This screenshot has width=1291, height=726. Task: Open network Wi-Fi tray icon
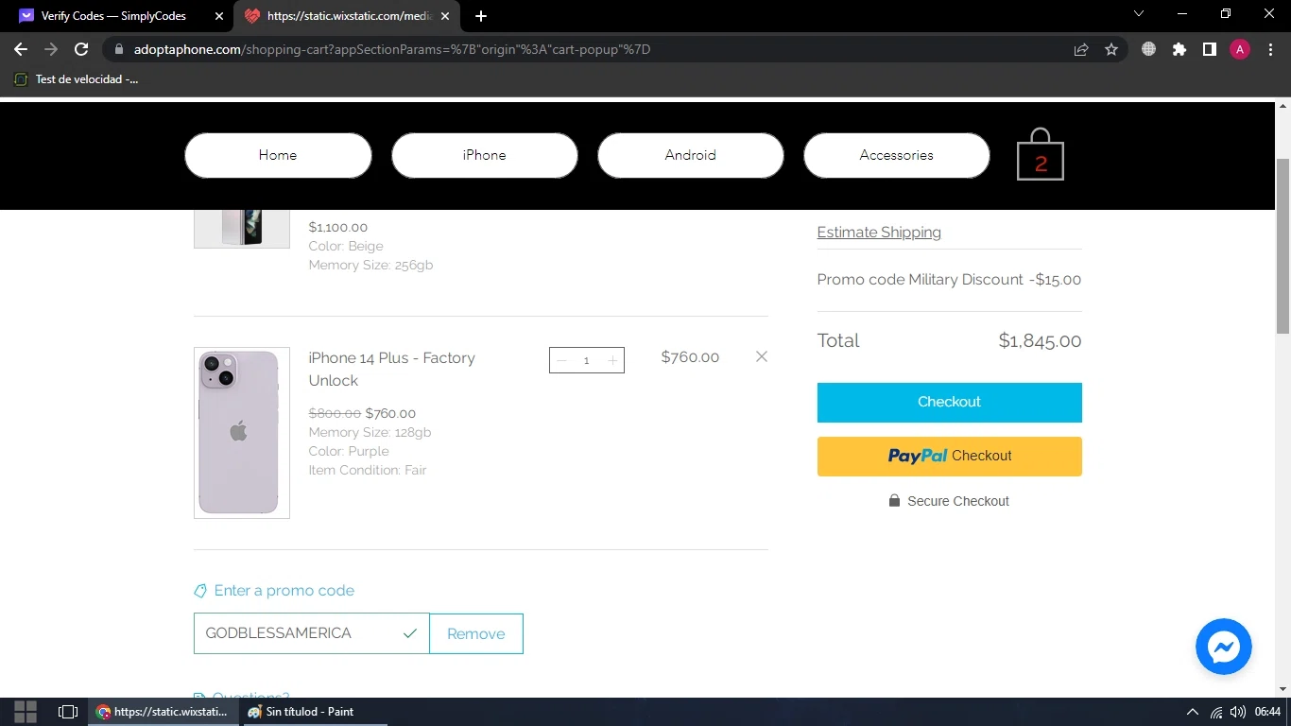[x=1216, y=712]
